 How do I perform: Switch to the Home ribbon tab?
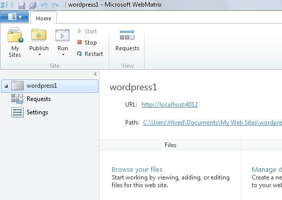44,18
